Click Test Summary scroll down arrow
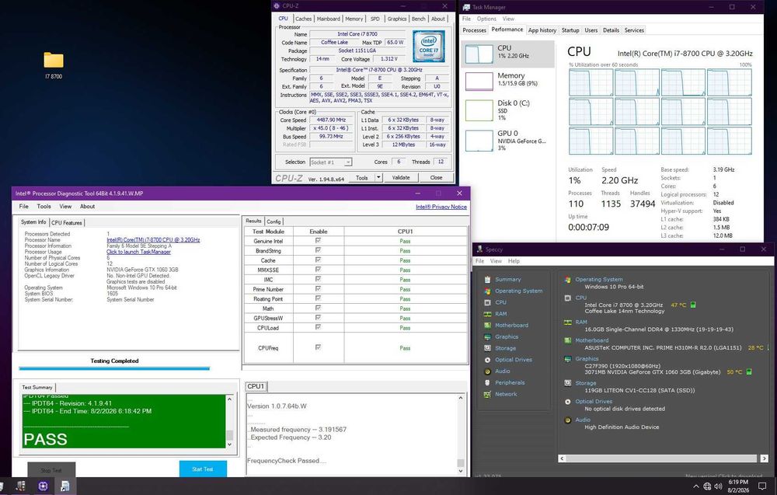 [x=229, y=444]
